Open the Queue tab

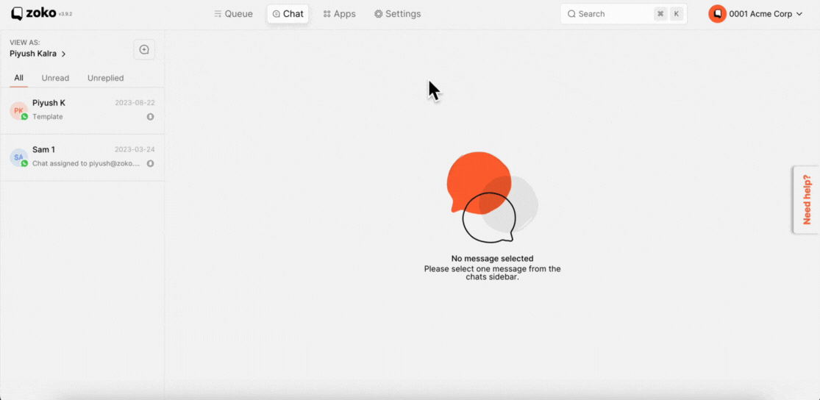(x=233, y=14)
